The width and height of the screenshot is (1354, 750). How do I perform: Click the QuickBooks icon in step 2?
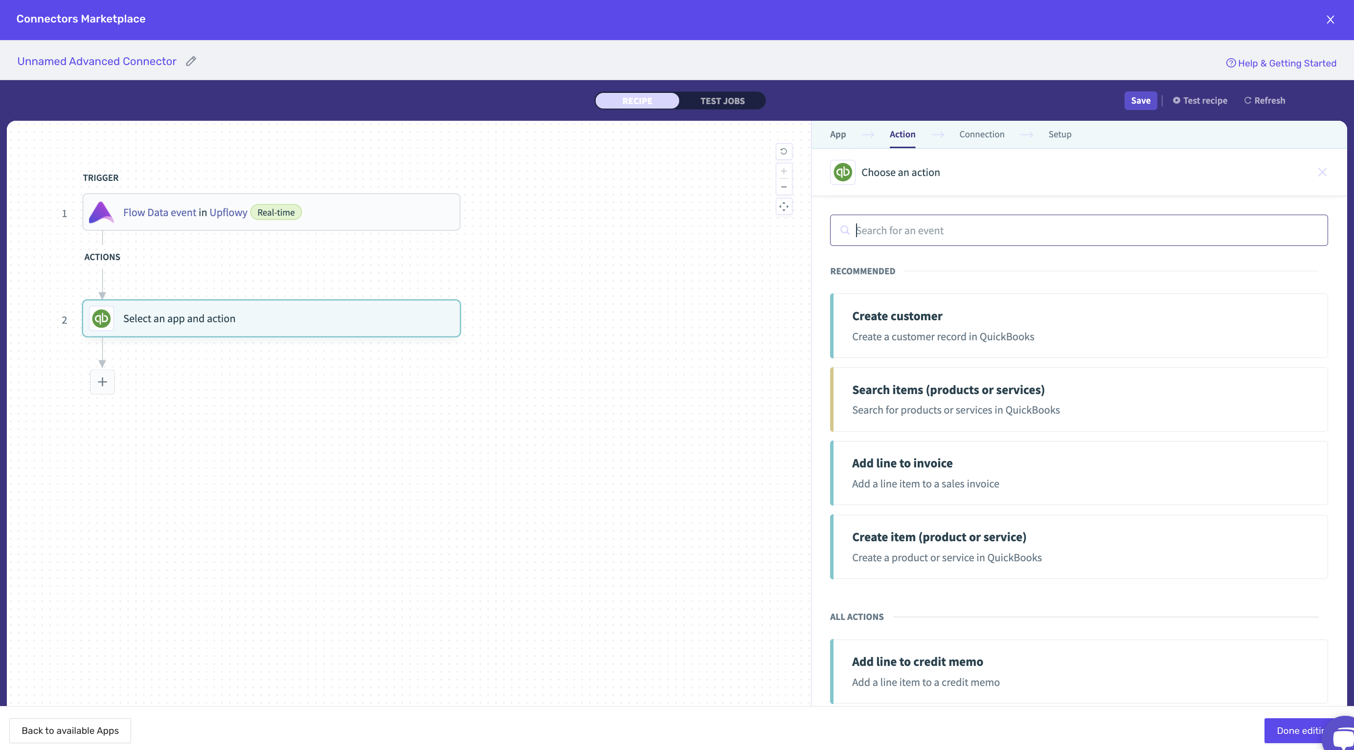pyautogui.click(x=101, y=319)
